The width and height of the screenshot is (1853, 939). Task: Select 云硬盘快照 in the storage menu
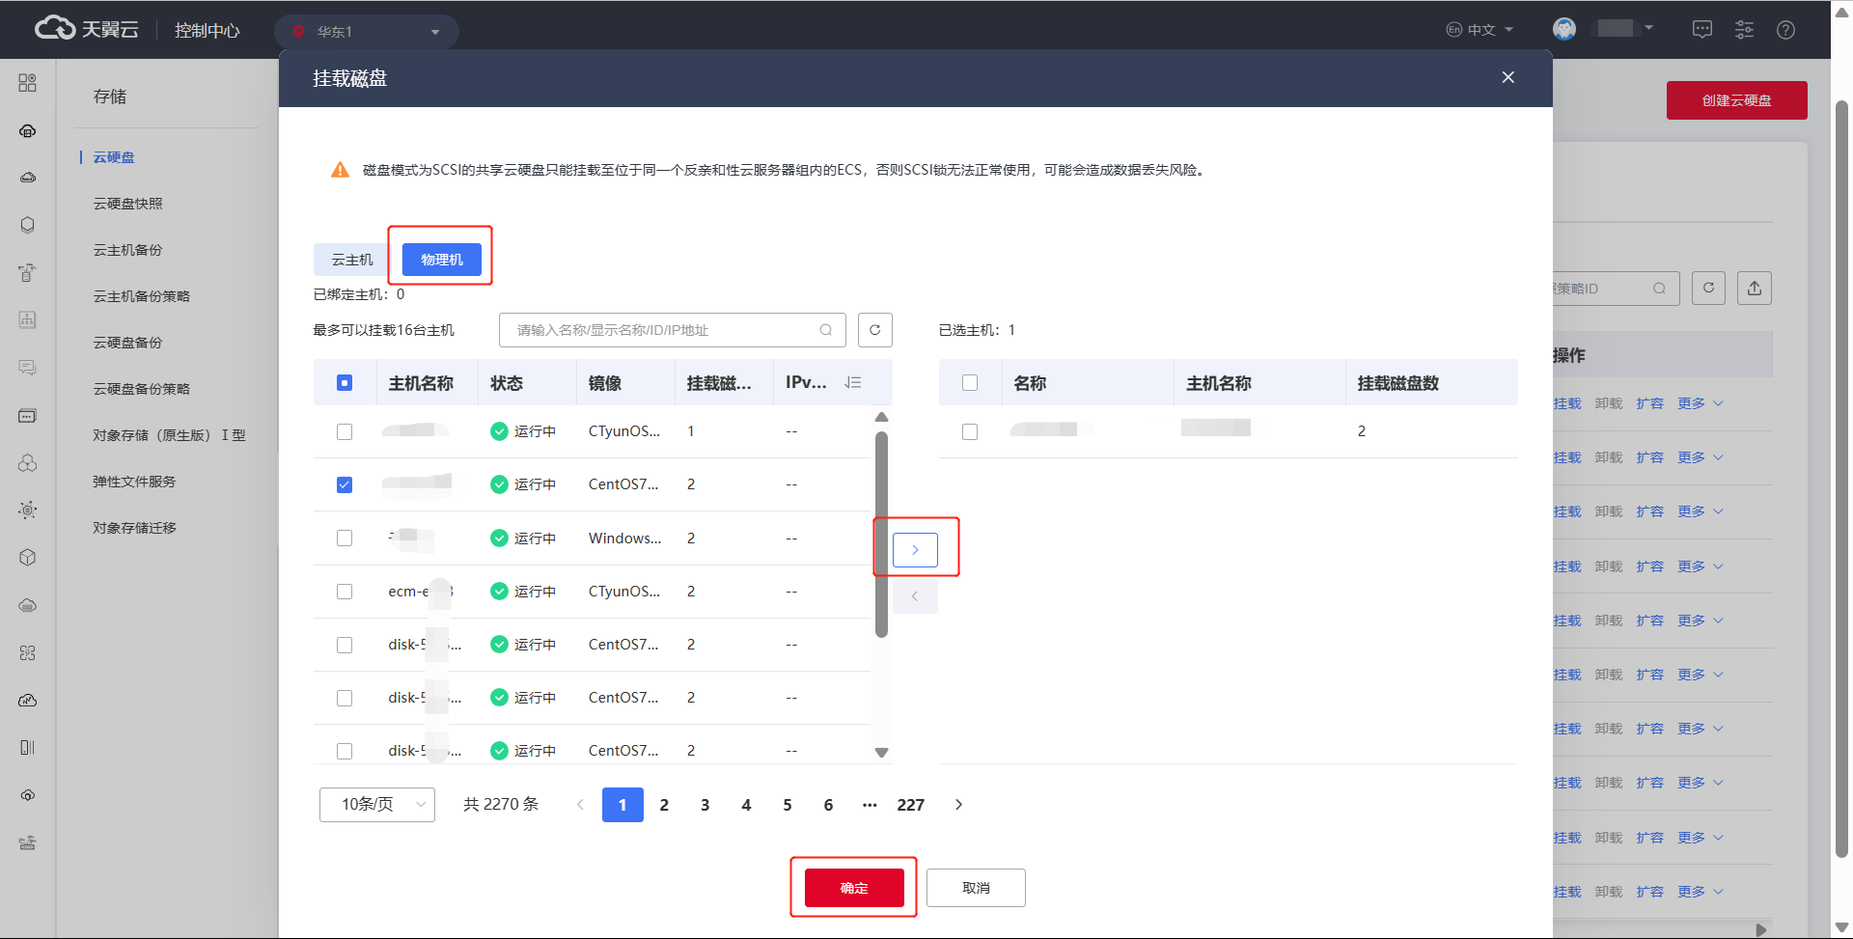click(x=127, y=204)
